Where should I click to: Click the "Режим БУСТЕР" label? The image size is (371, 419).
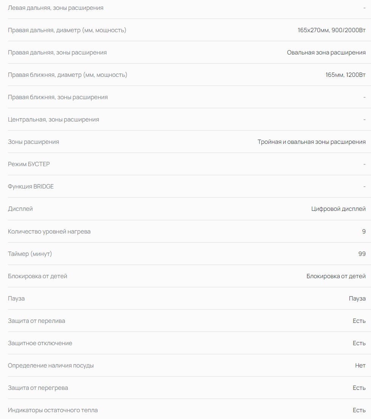point(29,164)
